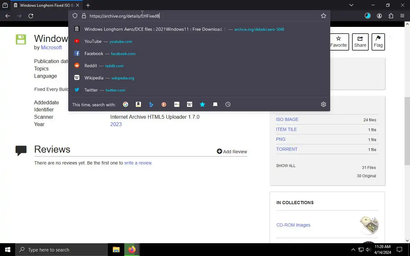Open the TORRENT download option

click(287, 149)
